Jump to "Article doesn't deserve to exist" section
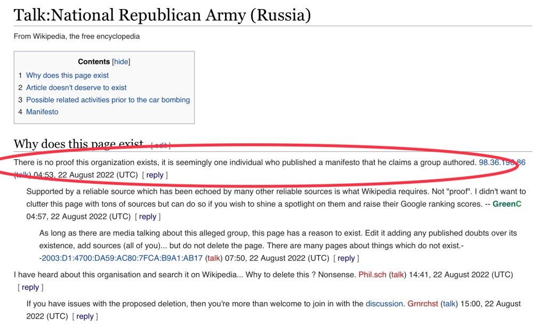 [x=76, y=87]
